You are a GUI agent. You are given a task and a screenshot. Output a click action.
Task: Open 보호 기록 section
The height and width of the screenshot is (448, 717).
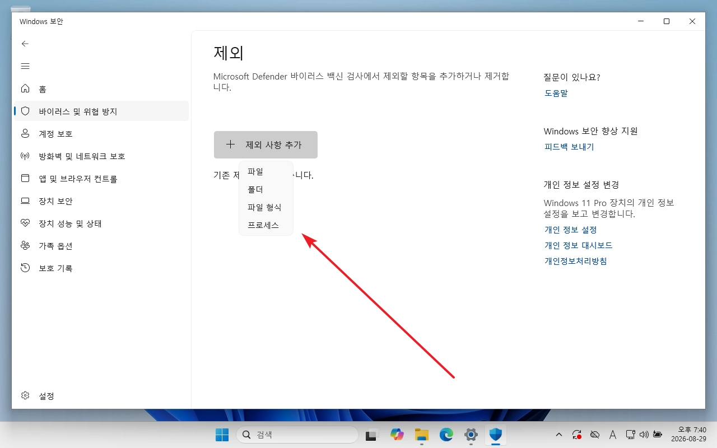pyautogui.click(x=101, y=268)
